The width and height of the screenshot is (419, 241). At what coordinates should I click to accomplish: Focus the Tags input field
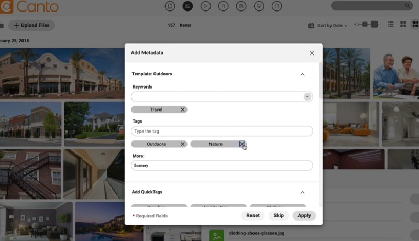222,131
